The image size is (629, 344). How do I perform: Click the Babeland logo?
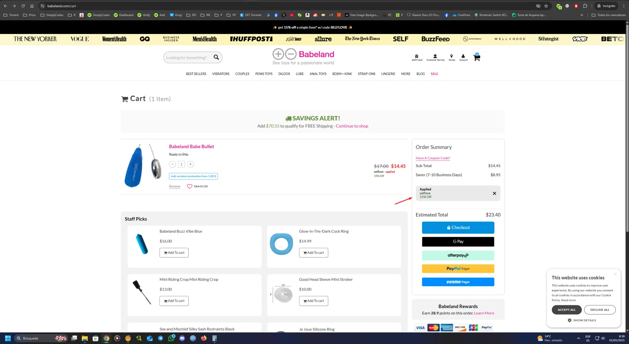(x=303, y=57)
